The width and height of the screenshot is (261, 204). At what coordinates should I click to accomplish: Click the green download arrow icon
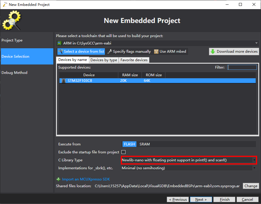[x=213, y=52]
